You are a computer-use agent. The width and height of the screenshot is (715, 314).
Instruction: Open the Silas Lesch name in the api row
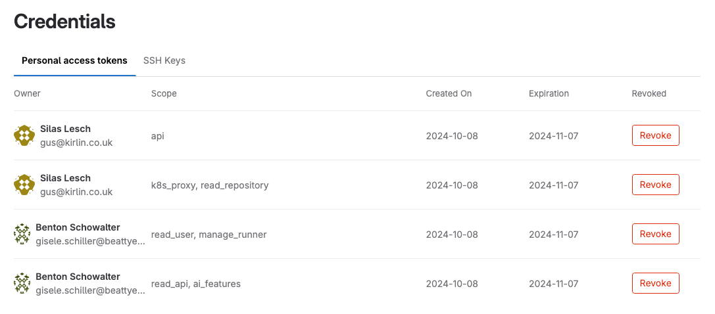(65, 129)
